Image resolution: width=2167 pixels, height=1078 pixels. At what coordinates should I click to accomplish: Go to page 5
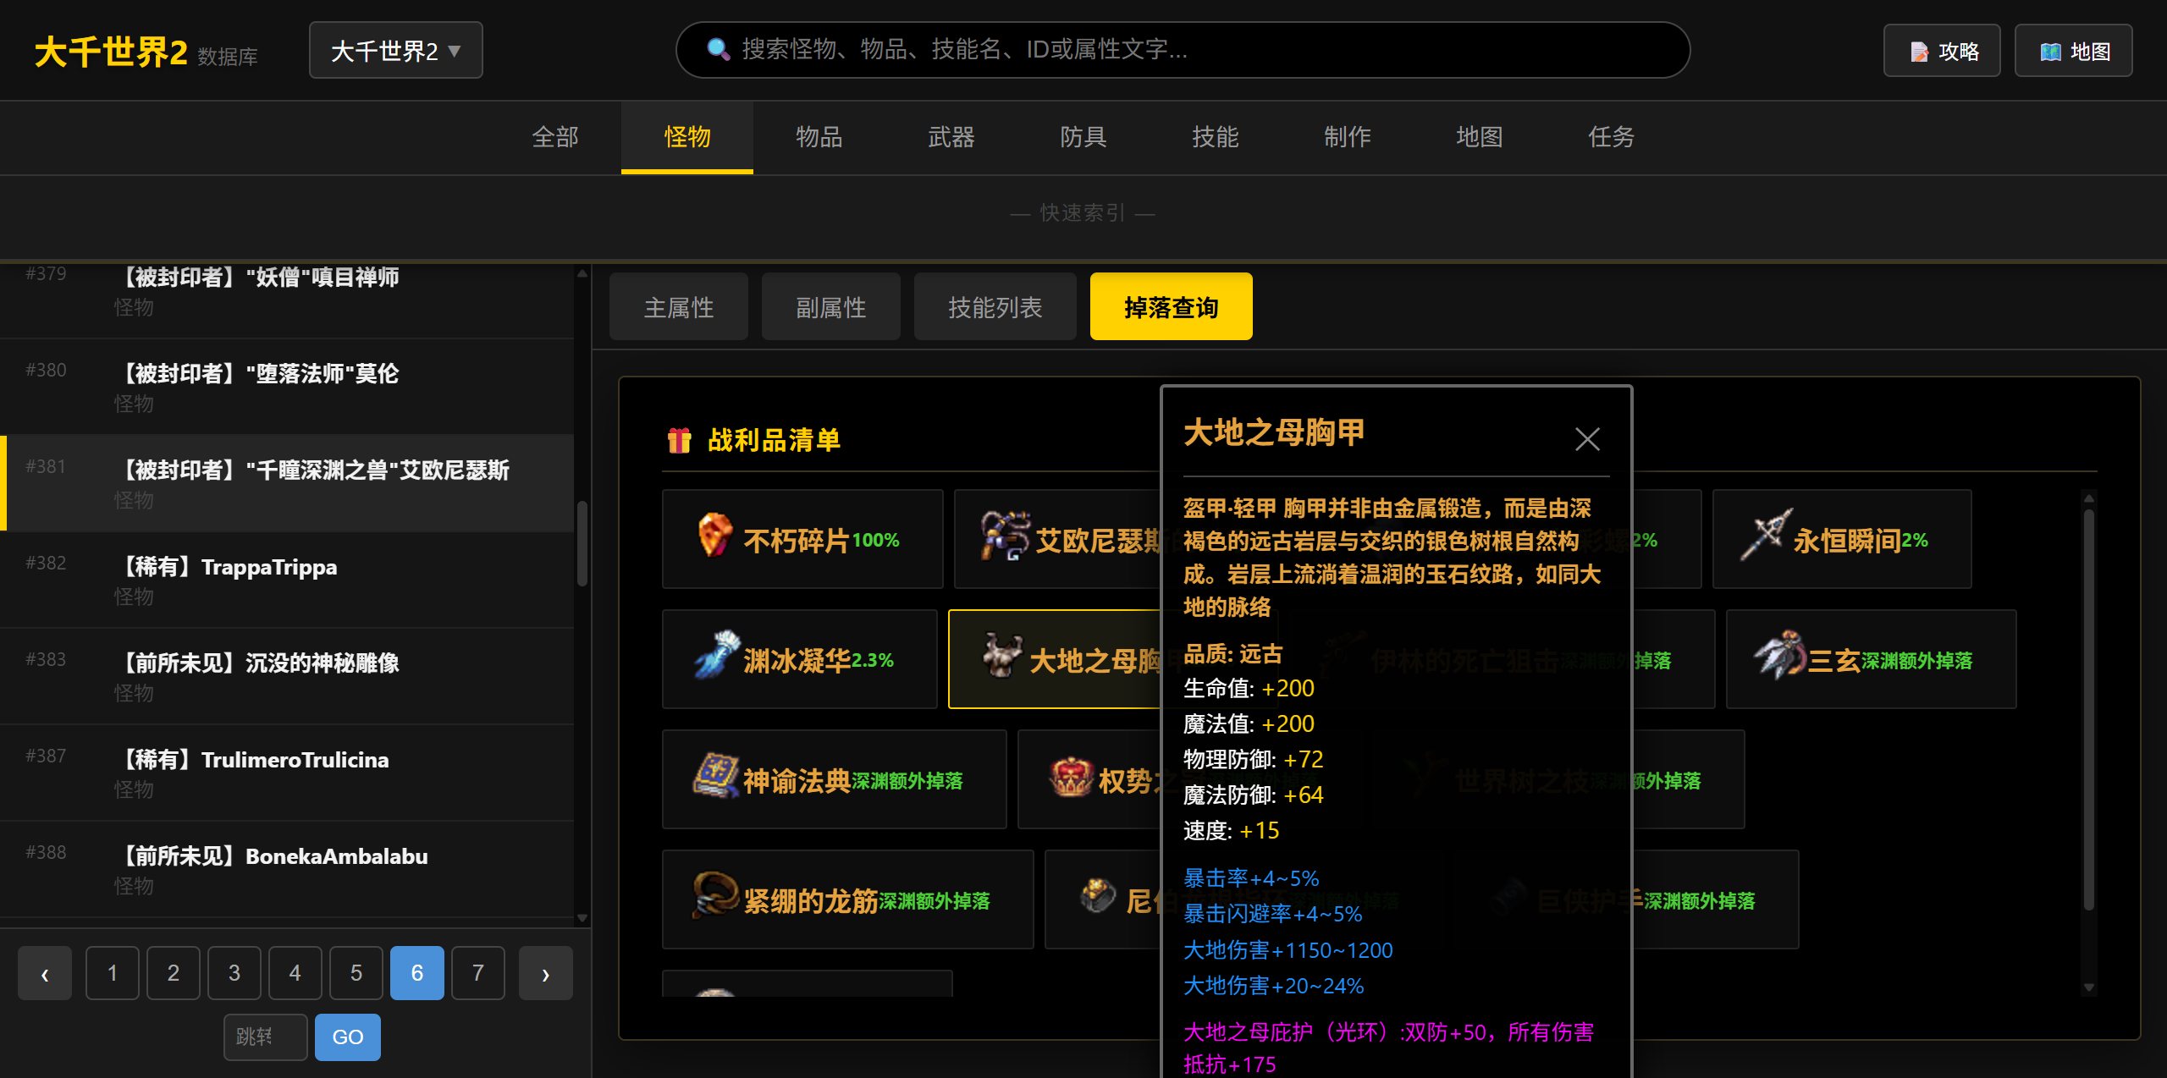coord(356,973)
